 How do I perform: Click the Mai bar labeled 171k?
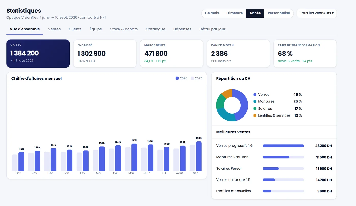point(134,157)
